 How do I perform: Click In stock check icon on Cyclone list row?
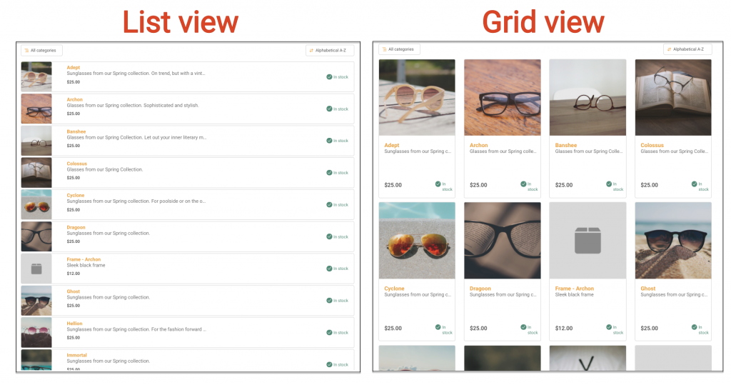click(329, 205)
